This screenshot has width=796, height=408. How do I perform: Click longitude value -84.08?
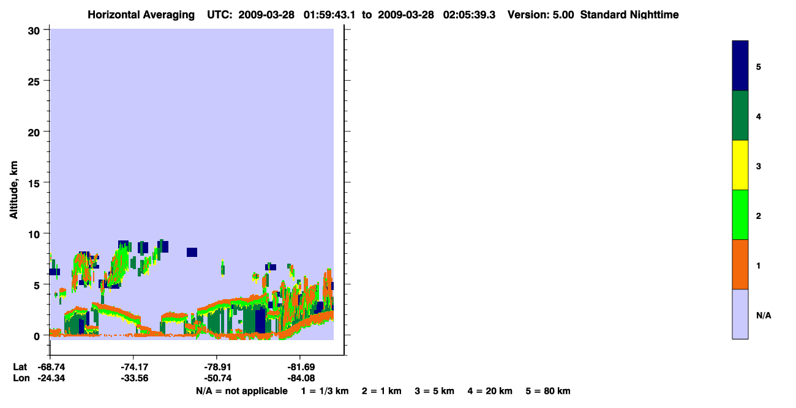pyautogui.click(x=301, y=378)
